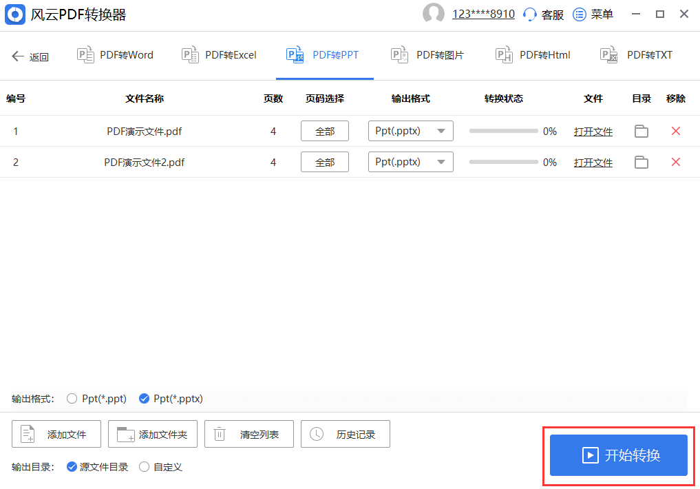
Task: Click the PDF转Excel tab icon
Action: (190, 55)
